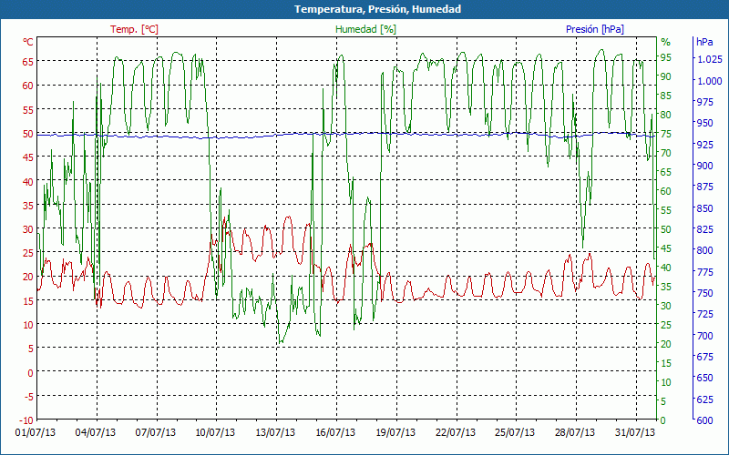Click the blue '700' pressure axis value
This screenshot has height=455, width=729.
coord(704,335)
